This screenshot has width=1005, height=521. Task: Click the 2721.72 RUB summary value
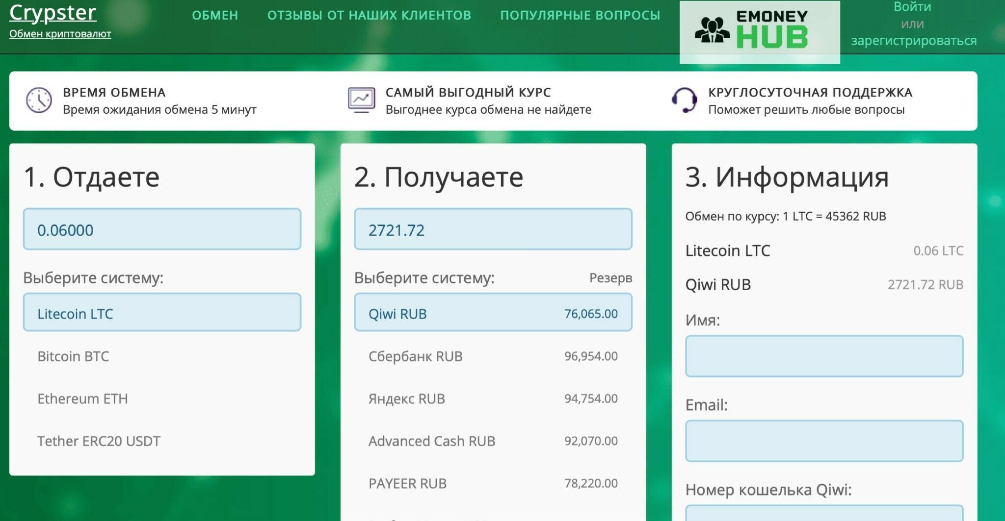(926, 285)
